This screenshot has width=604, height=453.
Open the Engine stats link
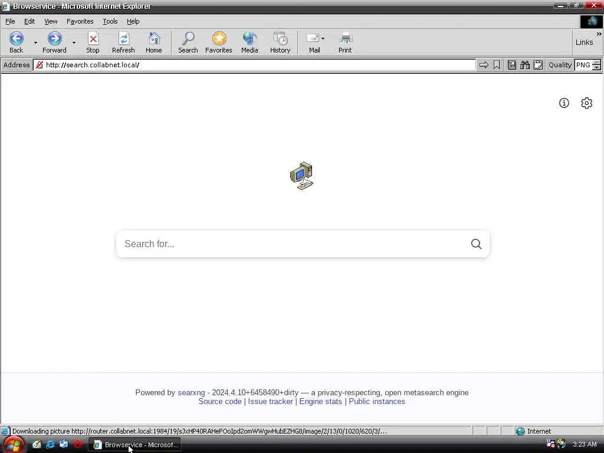tap(320, 401)
